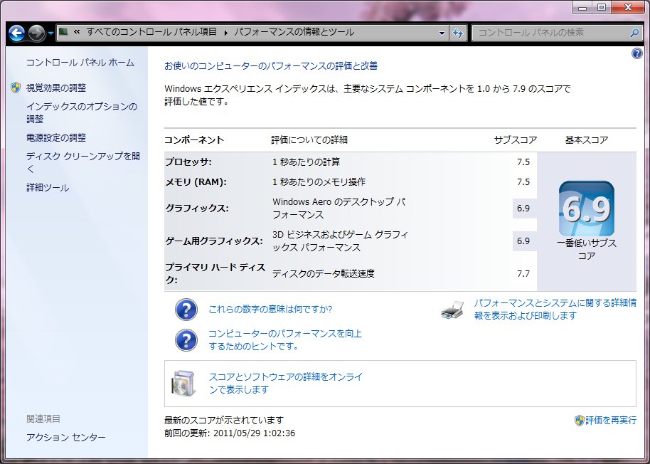Click question icon beside performance hints link
The width and height of the screenshot is (650, 464).
click(186, 339)
